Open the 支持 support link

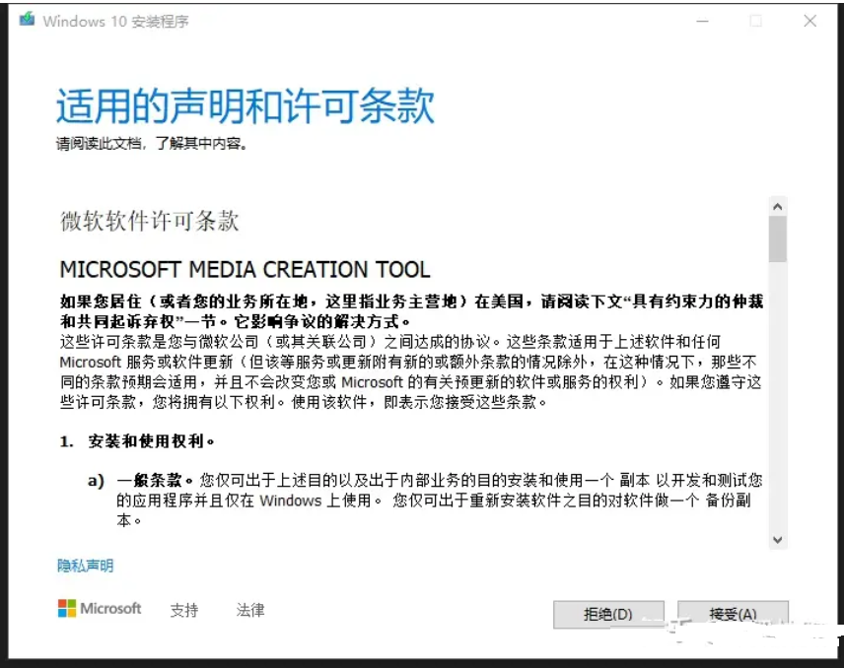184,610
